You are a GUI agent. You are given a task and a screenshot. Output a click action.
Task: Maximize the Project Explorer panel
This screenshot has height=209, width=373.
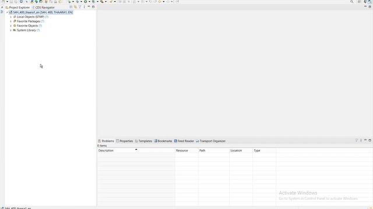[x=93, y=7]
